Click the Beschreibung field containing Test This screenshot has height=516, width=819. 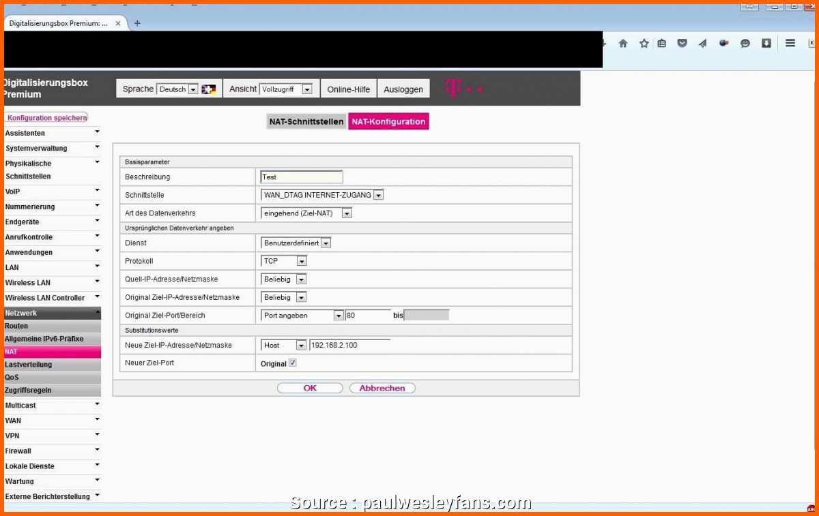point(302,177)
